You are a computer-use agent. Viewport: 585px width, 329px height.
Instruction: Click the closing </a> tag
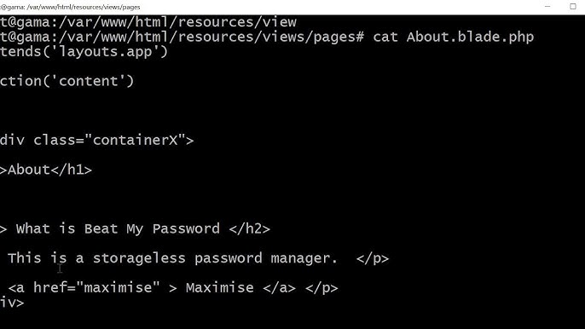point(279,287)
